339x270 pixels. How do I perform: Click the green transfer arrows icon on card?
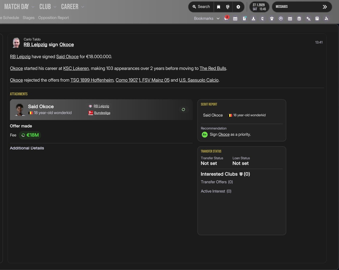click(183, 109)
